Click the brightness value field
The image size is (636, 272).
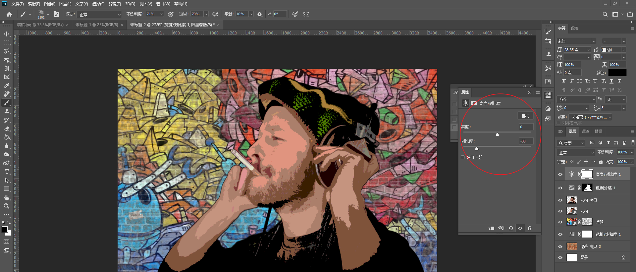coord(526,127)
